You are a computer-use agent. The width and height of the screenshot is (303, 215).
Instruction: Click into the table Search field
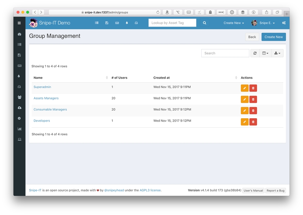(x=225, y=53)
